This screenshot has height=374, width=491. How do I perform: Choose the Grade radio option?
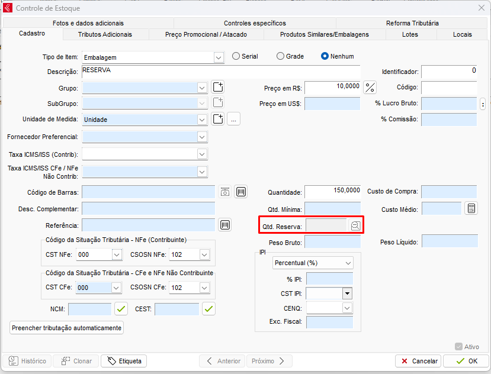pos(281,56)
